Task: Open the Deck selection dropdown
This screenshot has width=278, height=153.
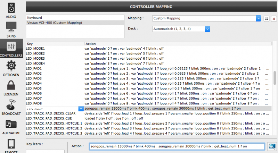Action: pyautogui.click(x=207, y=29)
